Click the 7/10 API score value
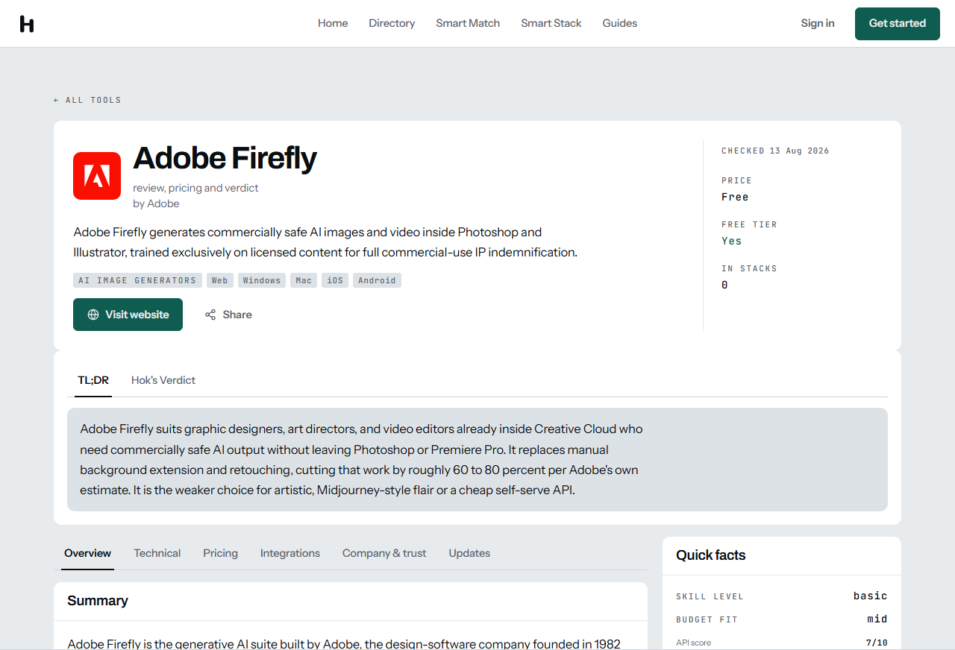The width and height of the screenshot is (955, 650). point(877,643)
